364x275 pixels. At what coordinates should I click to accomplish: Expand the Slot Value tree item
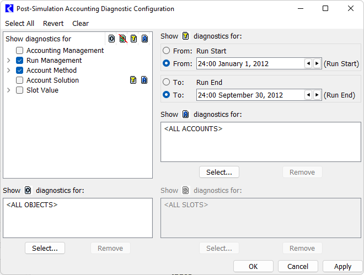click(x=9, y=90)
